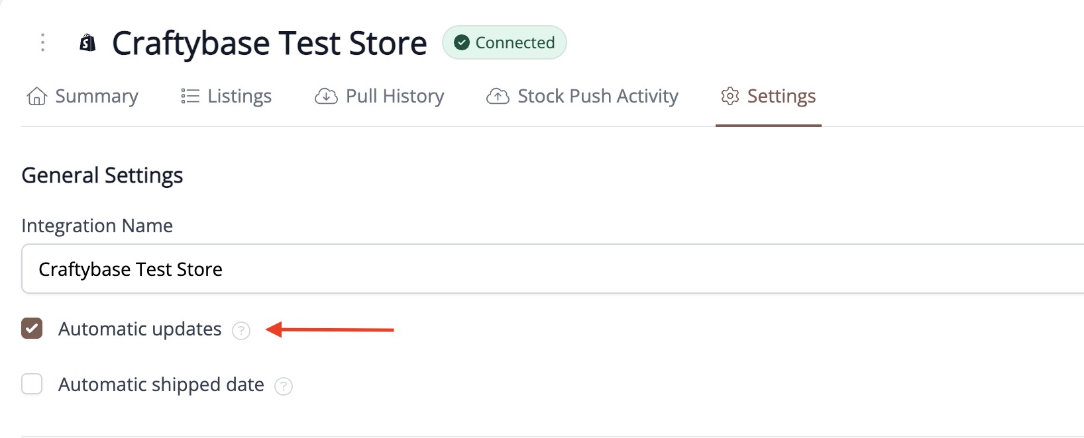Open the three-dot options menu
1084x438 pixels.
coord(42,42)
